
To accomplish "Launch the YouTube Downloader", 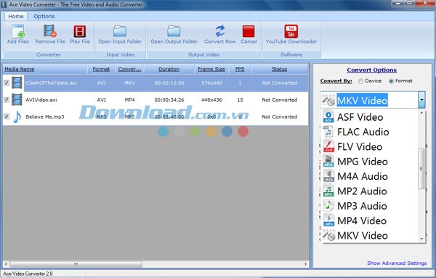I will (x=291, y=34).
